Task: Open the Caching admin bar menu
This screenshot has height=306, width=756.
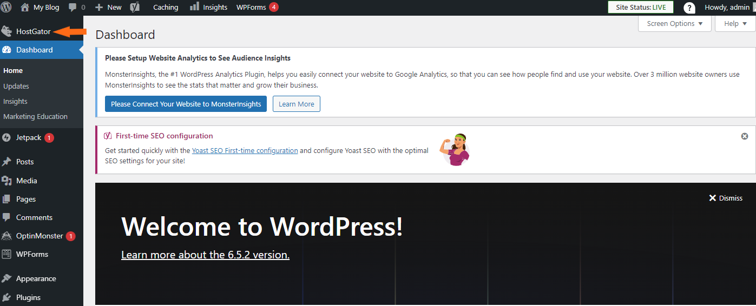Action: click(x=166, y=8)
